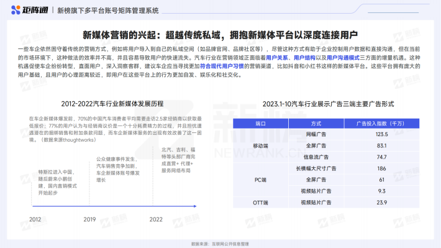Image resolution: width=441 pixels, height=248 pixels.
Task: Select the 移动端 table cell
Action: click(260, 146)
